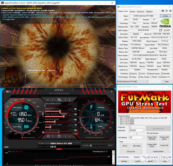Toggle the DirectML checkbox
This screenshot has width=173, height=166.
[162, 73]
